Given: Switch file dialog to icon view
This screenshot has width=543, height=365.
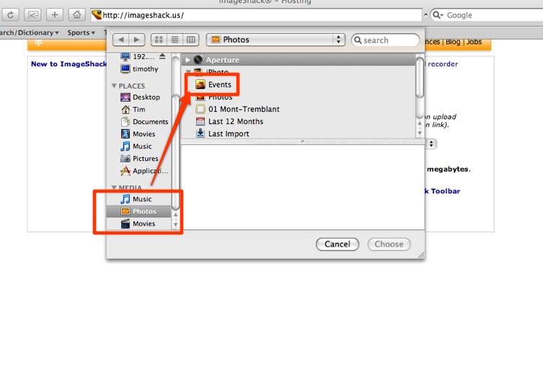Looking at the screenshot, I should tap(159, 40).
